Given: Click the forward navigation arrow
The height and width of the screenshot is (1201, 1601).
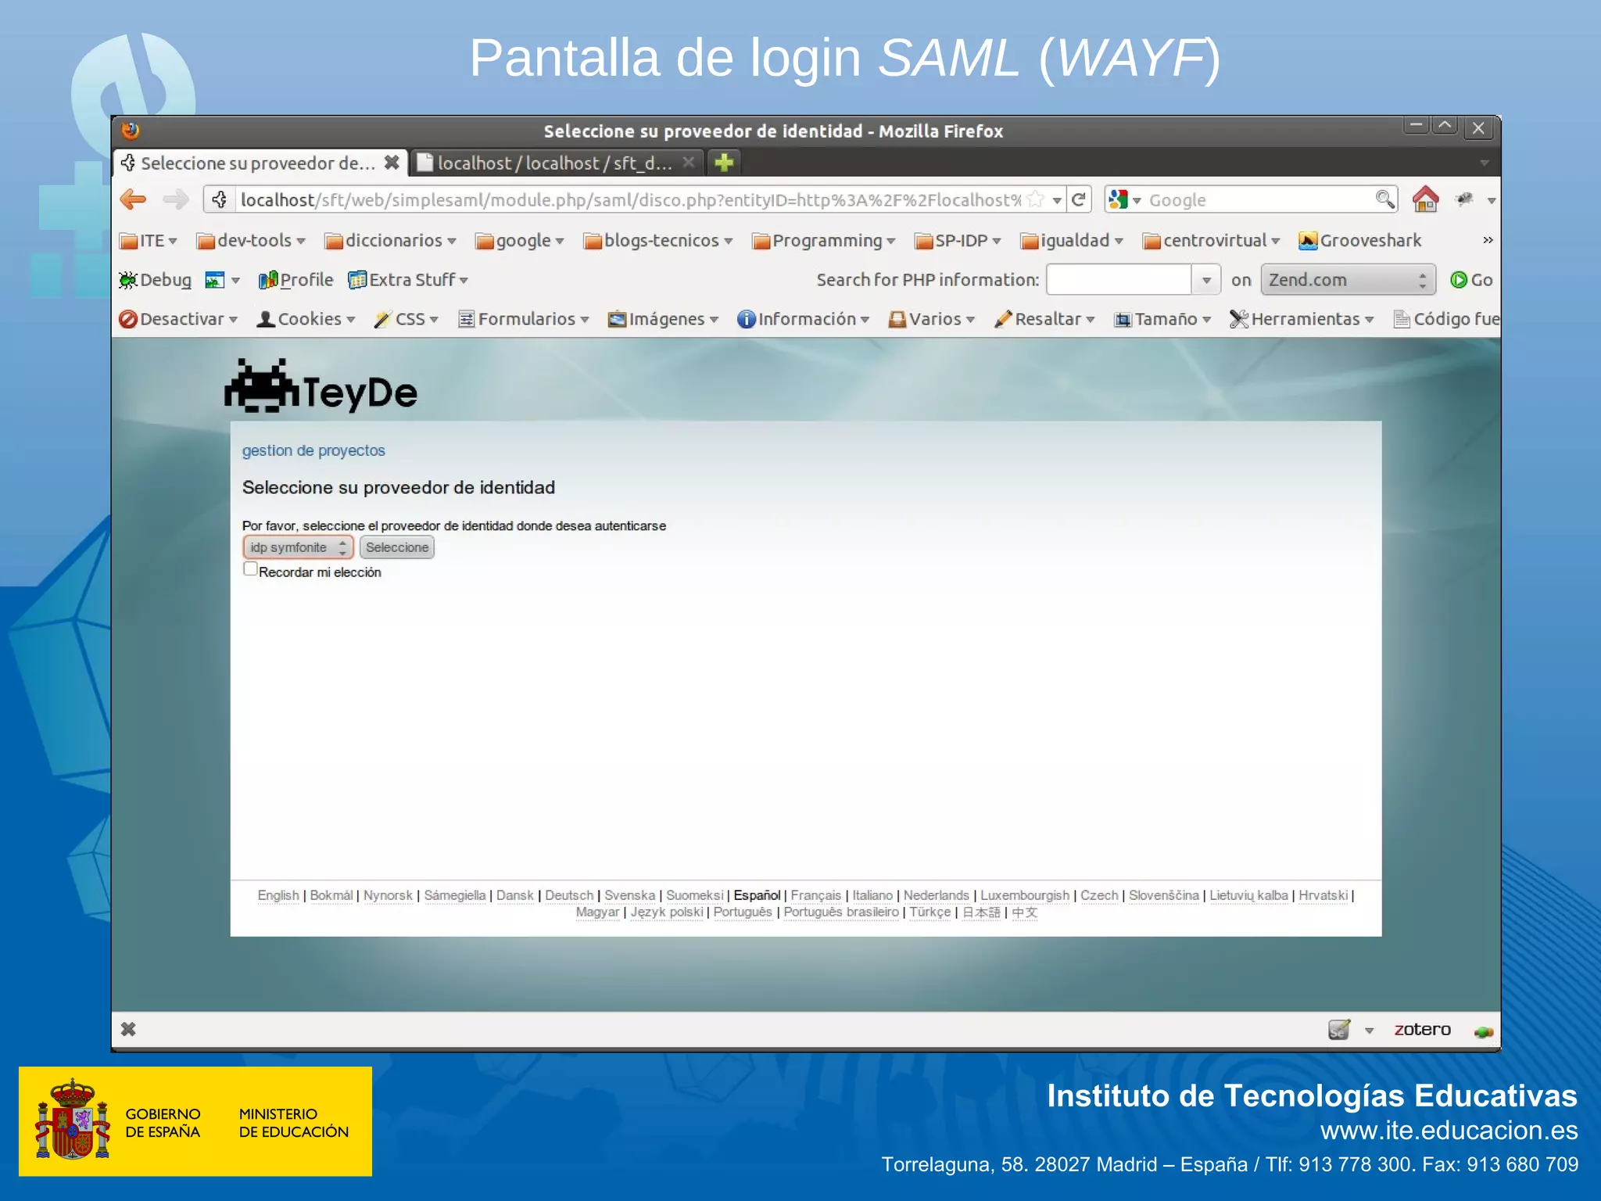Looking at the screenshot, I should coord(176,199).
